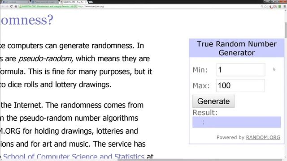This screenshot has height=161, width=287.
Task: Switch to the Facebook tab
Action: coord(16,2)
